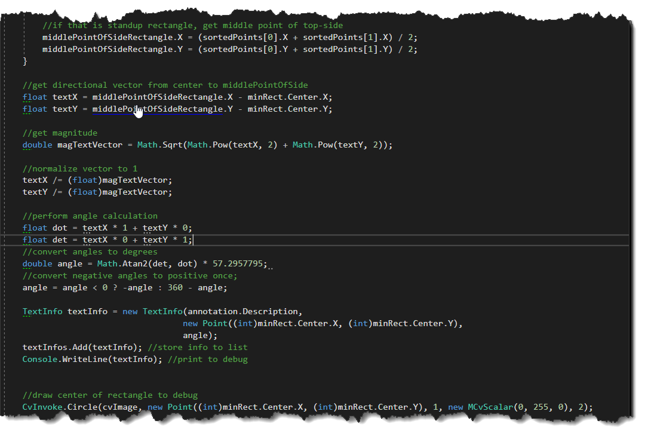Image resolution: width=648 pixels, height=445 pixels.
Task: Click the '//print to debug' comment
Action: pos(207,359)
